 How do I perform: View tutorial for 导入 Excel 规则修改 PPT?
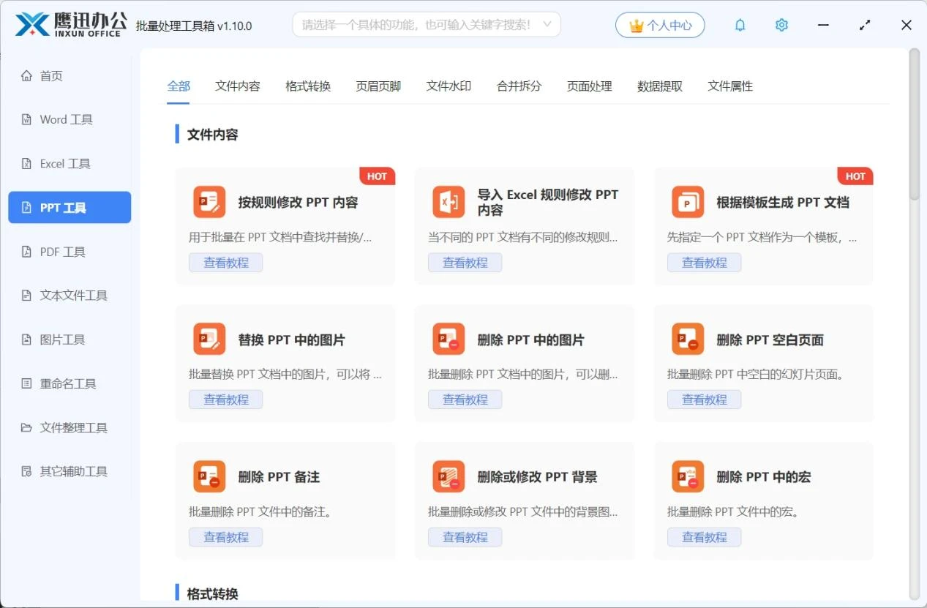(x=465, y=263)
